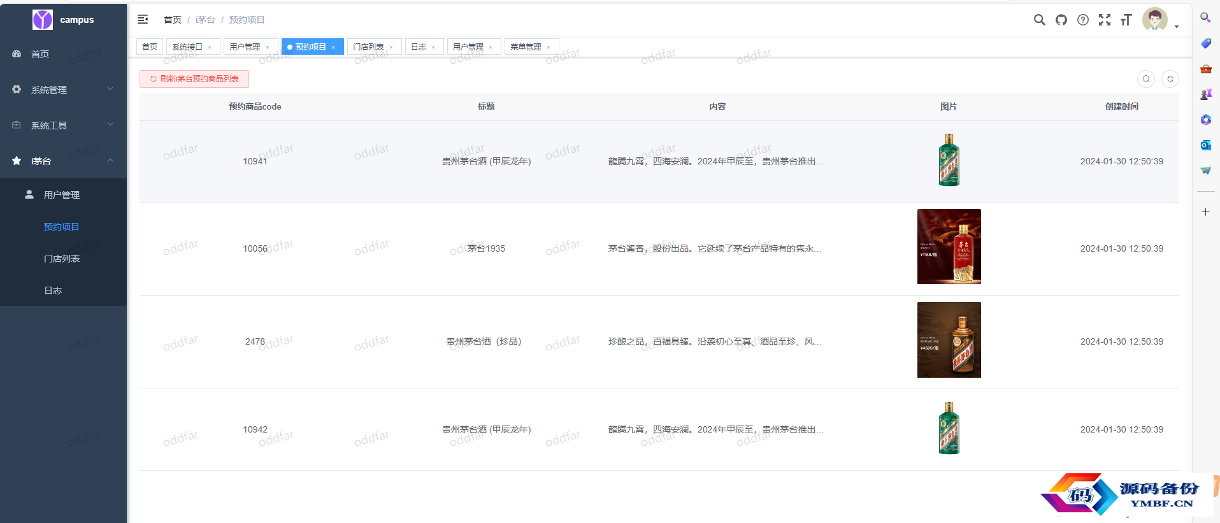The width and height of the screenshot is (1220, 523).
Task: Click the gear icon beside 系统管理
Action: click(17, 90)
